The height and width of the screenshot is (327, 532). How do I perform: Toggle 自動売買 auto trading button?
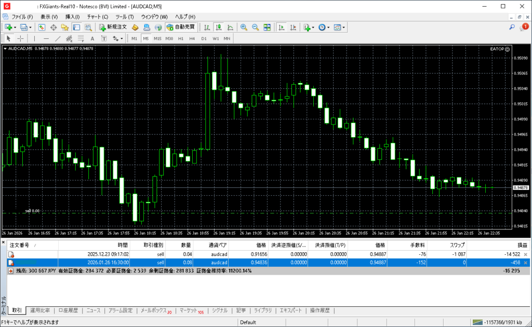(x=181, y=27)
